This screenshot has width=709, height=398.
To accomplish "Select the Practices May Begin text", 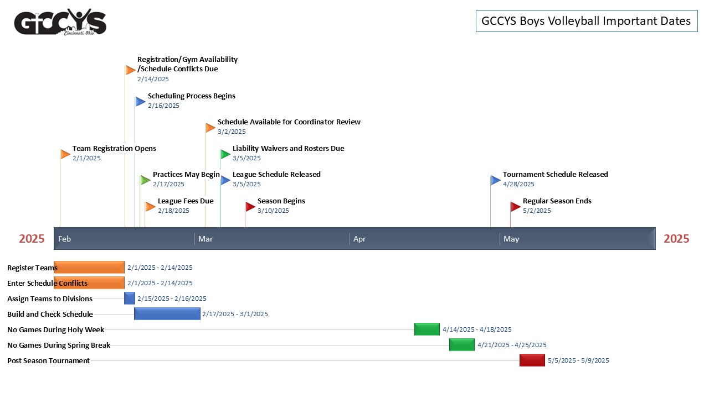I will [x=186, y=175].
